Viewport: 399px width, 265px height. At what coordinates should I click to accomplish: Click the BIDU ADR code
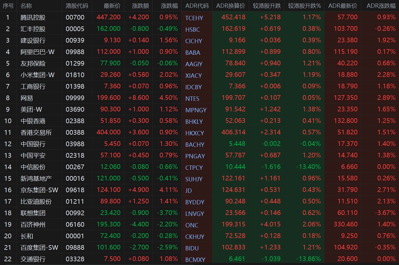tap(192, 248)
